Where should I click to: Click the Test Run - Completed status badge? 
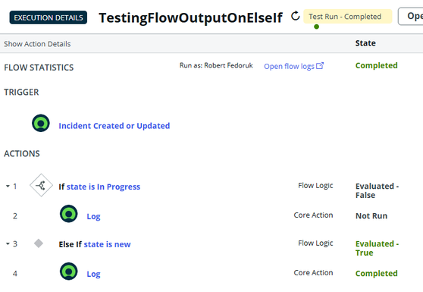coord(347,16)
